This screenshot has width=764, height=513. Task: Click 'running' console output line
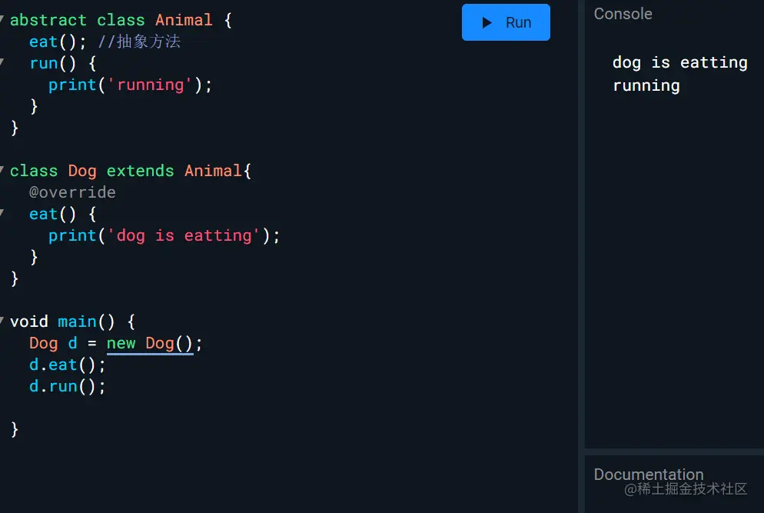pos(646,85)
